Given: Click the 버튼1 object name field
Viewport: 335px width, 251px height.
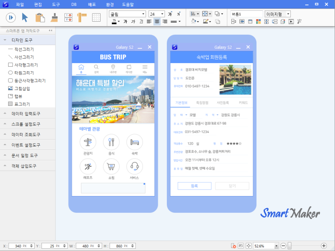Looking at the screenshot, I should (x=247, y=14).
